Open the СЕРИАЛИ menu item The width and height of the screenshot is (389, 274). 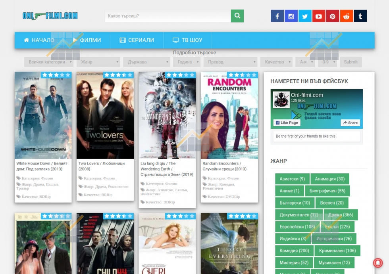coord(137,40)
